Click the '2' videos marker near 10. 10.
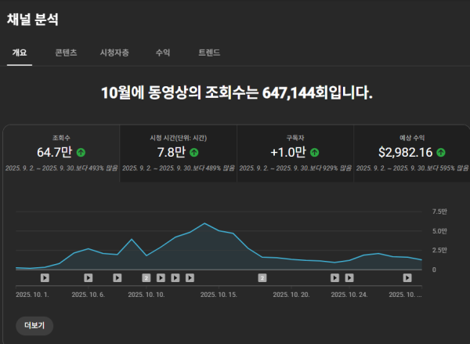 [x=146, y=277]
